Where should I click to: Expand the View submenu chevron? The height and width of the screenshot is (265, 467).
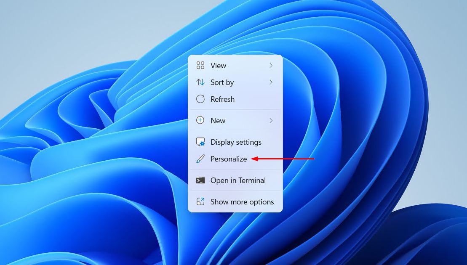(271, 66)
